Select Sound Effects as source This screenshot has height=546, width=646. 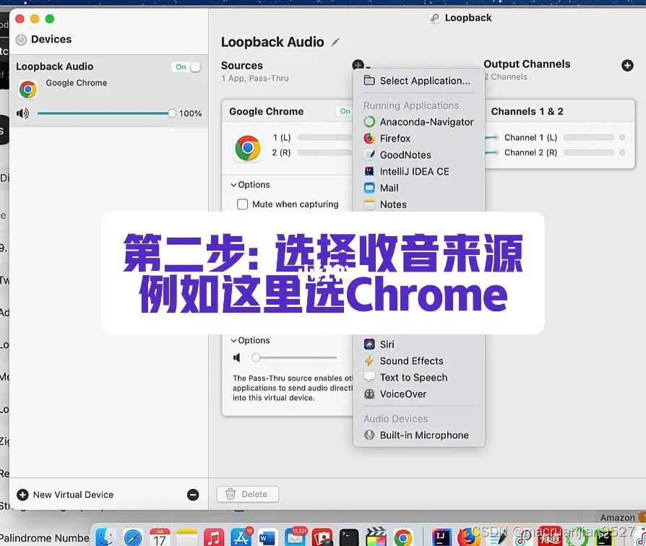pos(418,360)
